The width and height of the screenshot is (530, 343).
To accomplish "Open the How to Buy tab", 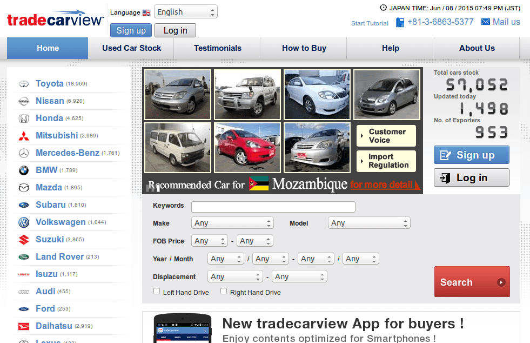I will (304, 48).
